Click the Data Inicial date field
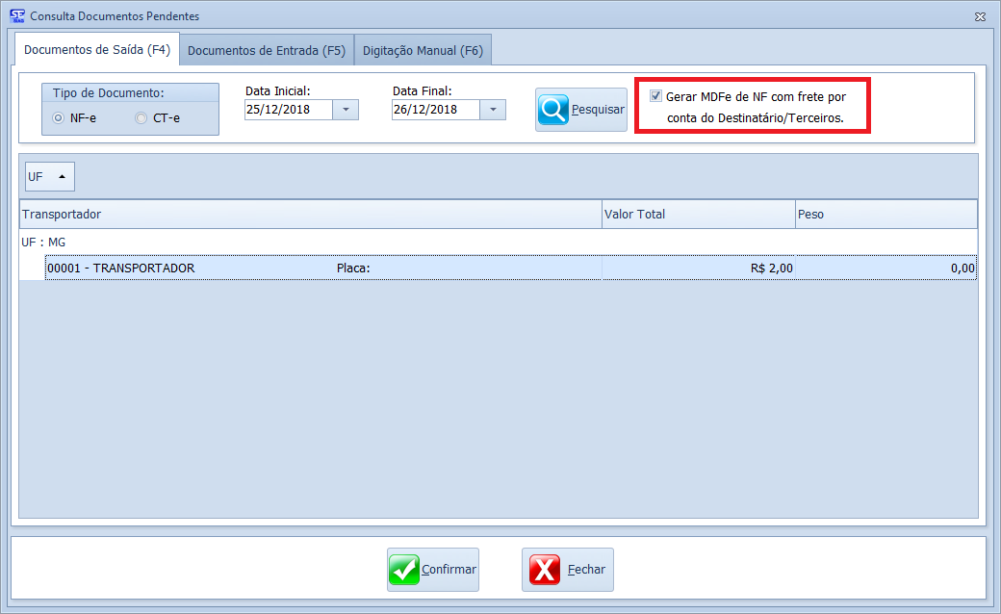This screenshot has height=614, width=1001. tap(288, 110)
